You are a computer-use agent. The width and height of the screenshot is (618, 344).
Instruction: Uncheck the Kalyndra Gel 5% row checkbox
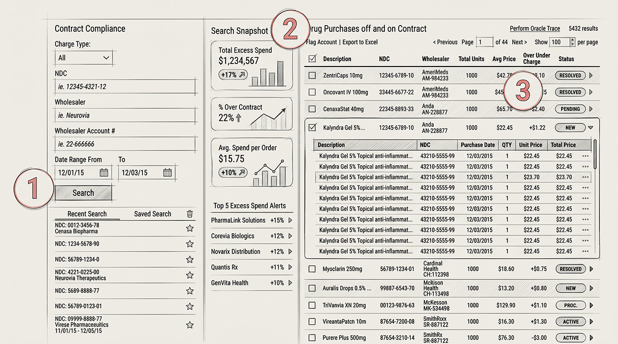(312, 128)
